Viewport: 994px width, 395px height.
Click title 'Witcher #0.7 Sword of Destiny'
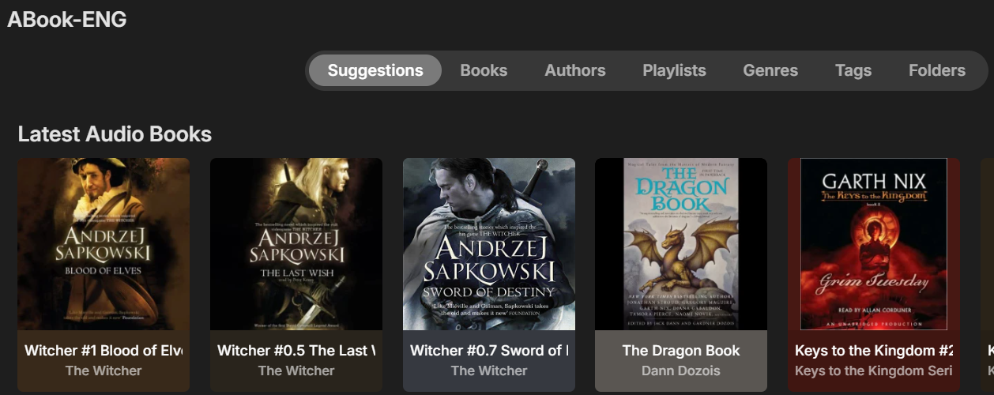[489, 351]
